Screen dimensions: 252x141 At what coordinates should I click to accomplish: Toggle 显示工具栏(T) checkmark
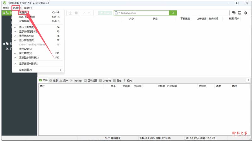pos(38,27)
